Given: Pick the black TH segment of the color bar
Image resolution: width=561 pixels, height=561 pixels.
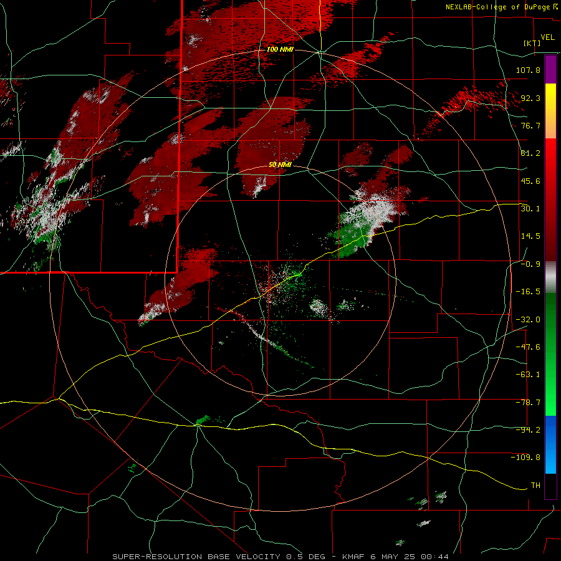Looking at the screenshot, I should point(550,486).
